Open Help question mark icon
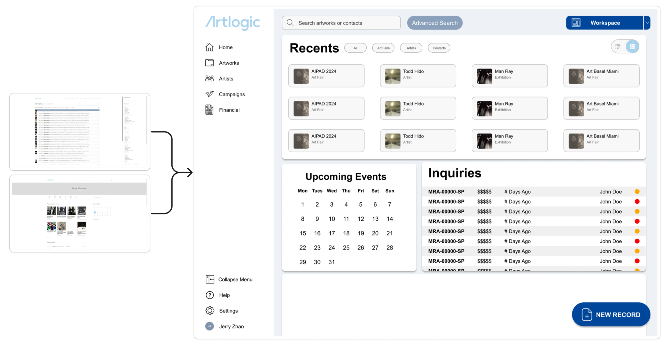The width and height of the screenshot is (669, 346). tap(210, 295)
